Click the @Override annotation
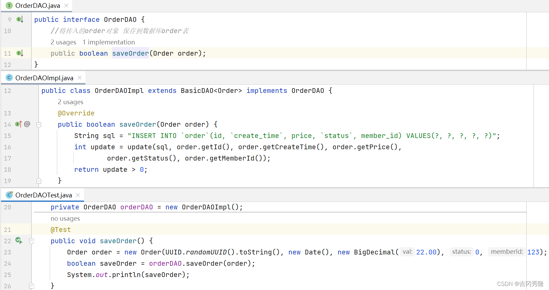The width and height of the screenshot is (549, 290). click(76, 113)
